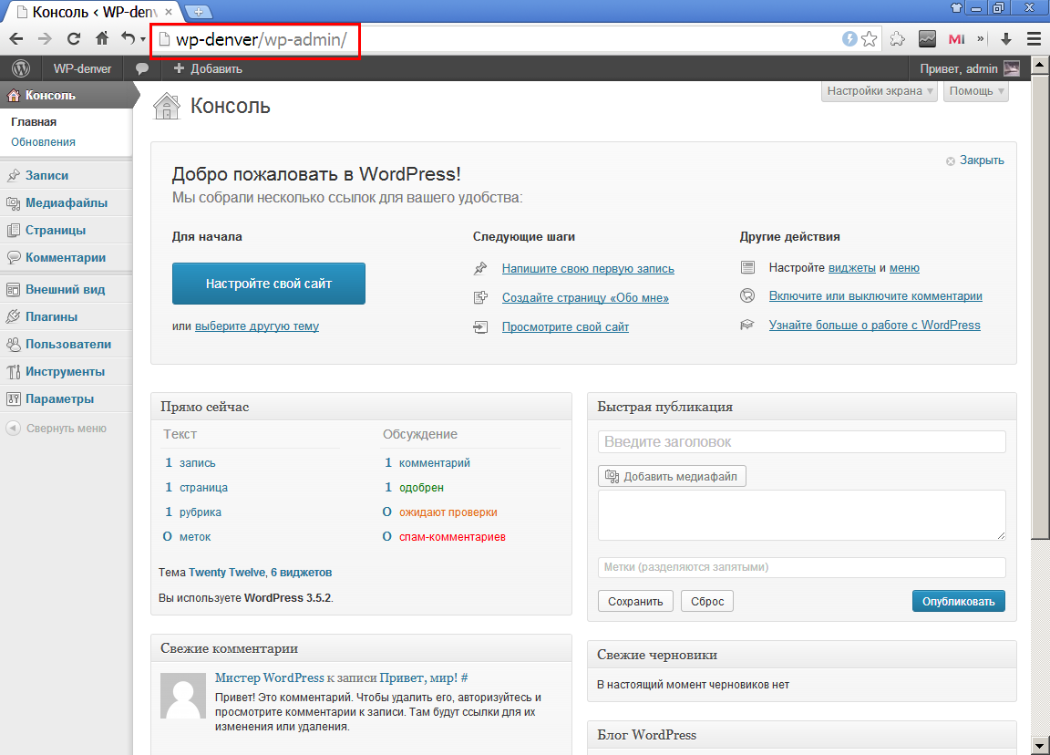1050x755 pixels.
Task: Go back with the browser back arrow
Action: [16, 39]
